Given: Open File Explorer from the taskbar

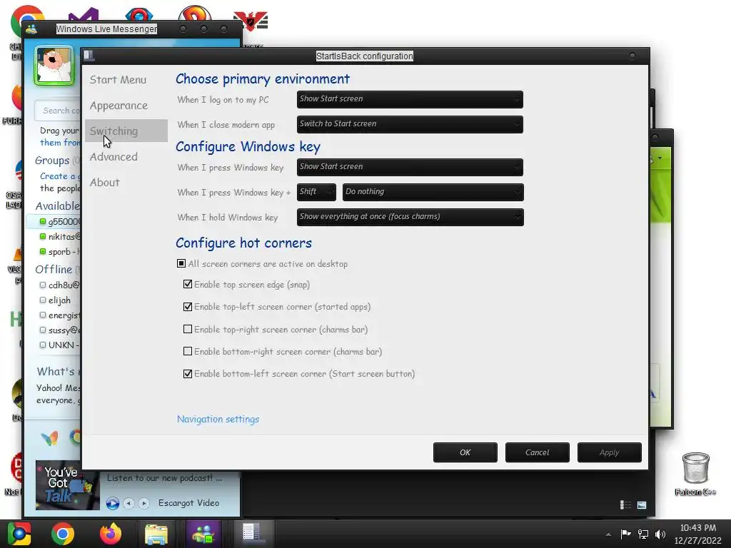Looking at the screenshot, I should [156, 534].
